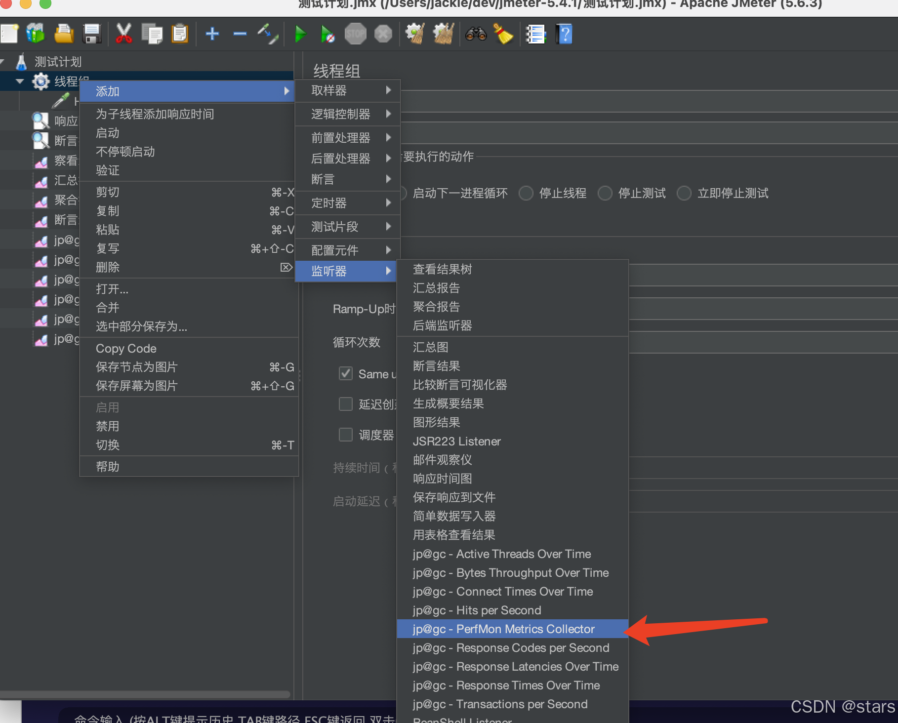The height and width of the screenshot is (723, 898).
Task: Toggle the Same user checkbox
Action: tap(346, 373)
